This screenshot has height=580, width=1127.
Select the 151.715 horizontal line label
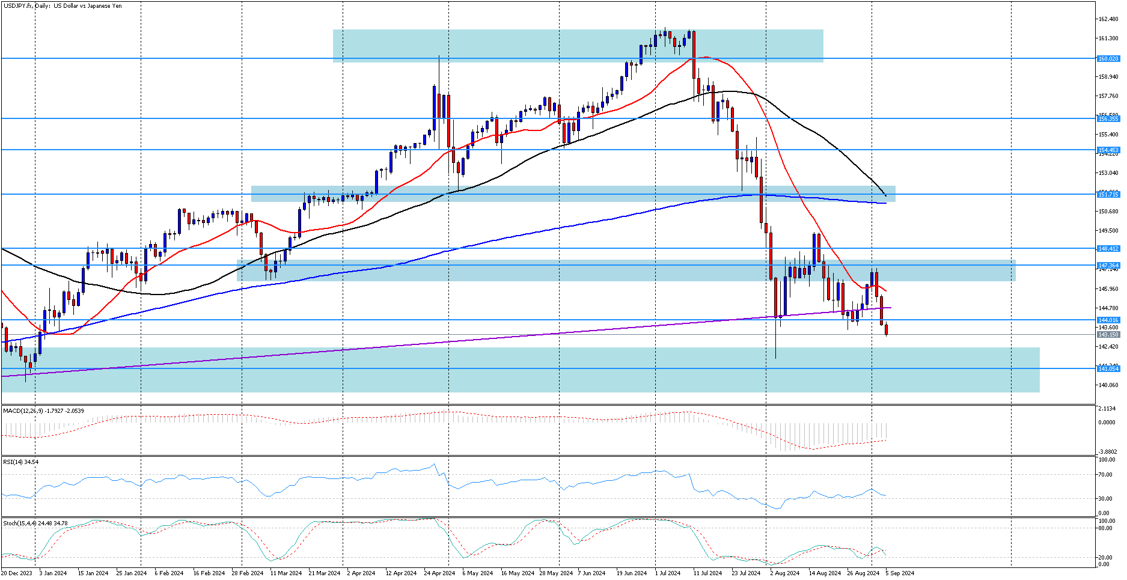tap(1108, 194)
